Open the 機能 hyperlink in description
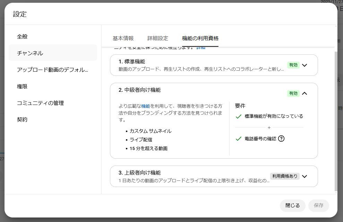Image resolution: width=343 pixels, height=222 pixels. [x=145, y=106]
